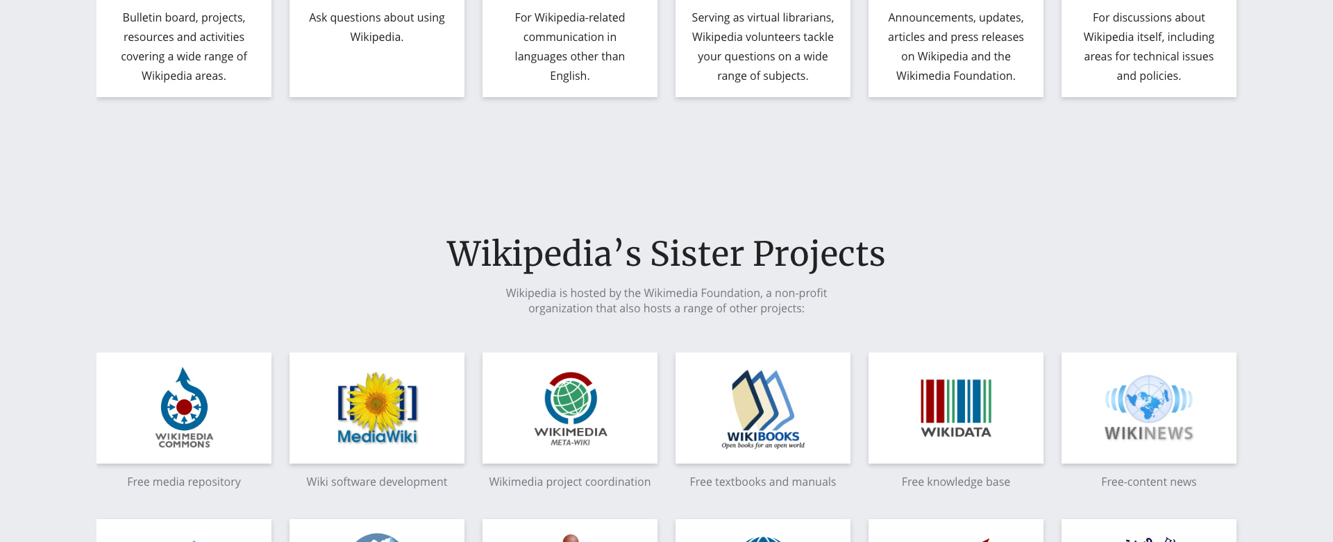Open the Wikibooks logo card
This screenshot has height=542, width=1333.
coord(763,408)
